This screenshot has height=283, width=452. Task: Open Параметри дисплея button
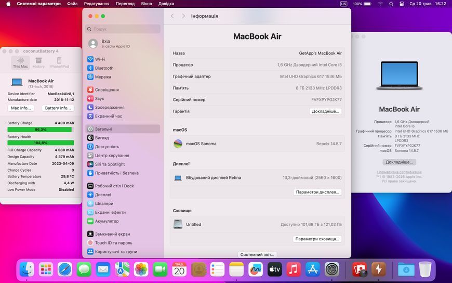[317, 192]
